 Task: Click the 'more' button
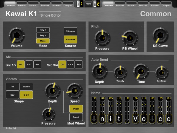click(x=88, y=4)
